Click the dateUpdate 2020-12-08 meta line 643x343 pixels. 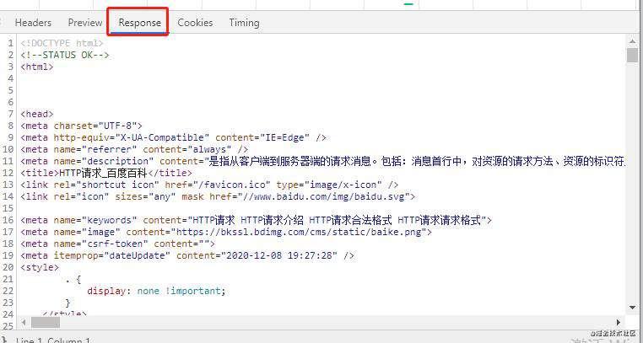[187, 256]
